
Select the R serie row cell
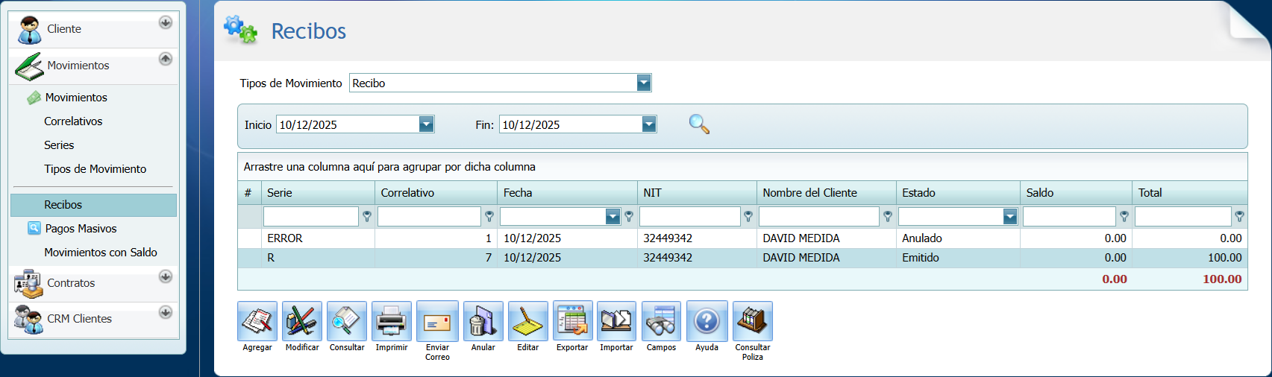pos(318,258)
